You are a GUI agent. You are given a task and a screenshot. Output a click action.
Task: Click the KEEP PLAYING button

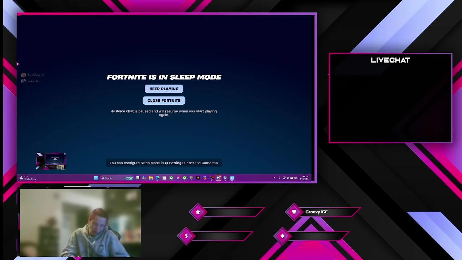164,89
